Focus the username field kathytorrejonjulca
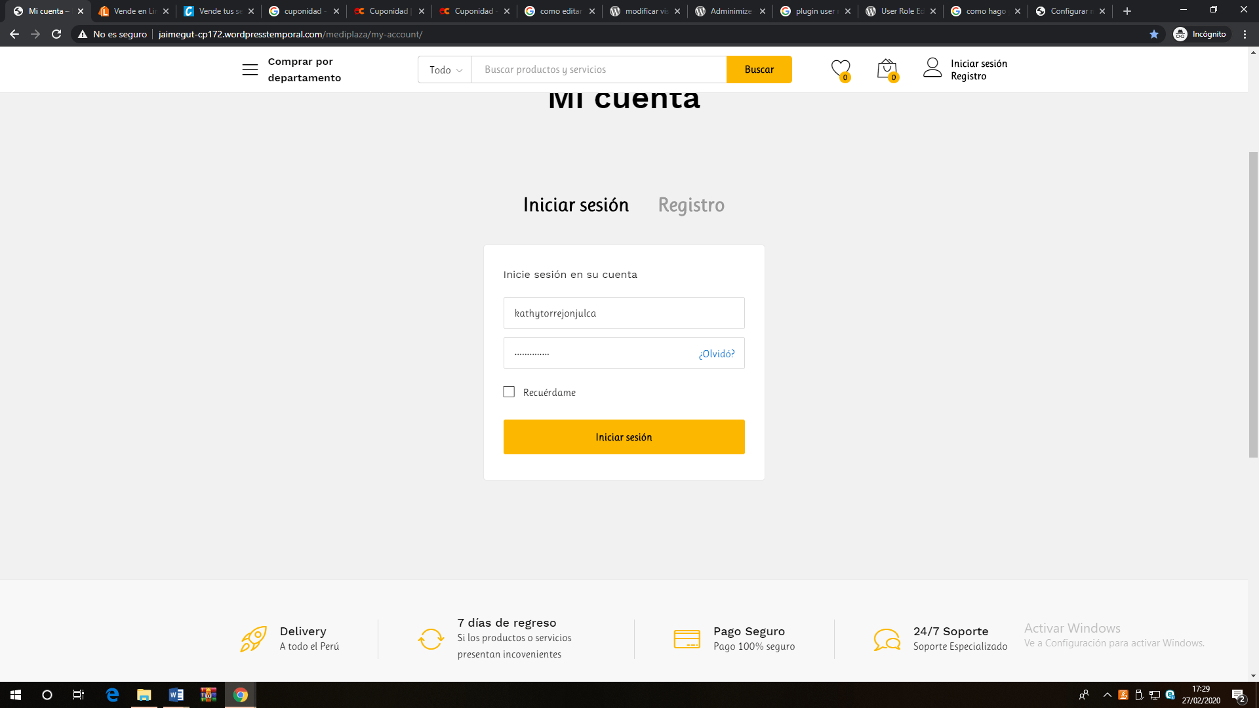 tap(624, 313)
